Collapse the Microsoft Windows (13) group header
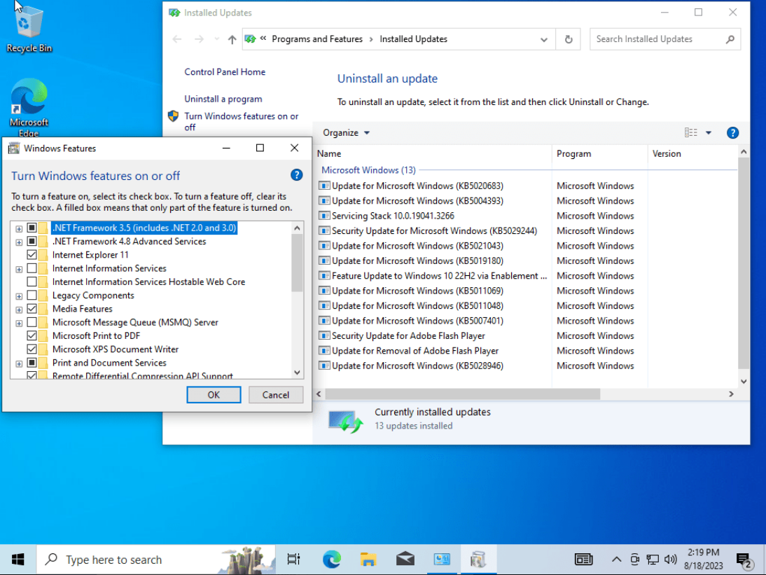The height and width of the screenshot is (575, 766). point(368,170)
